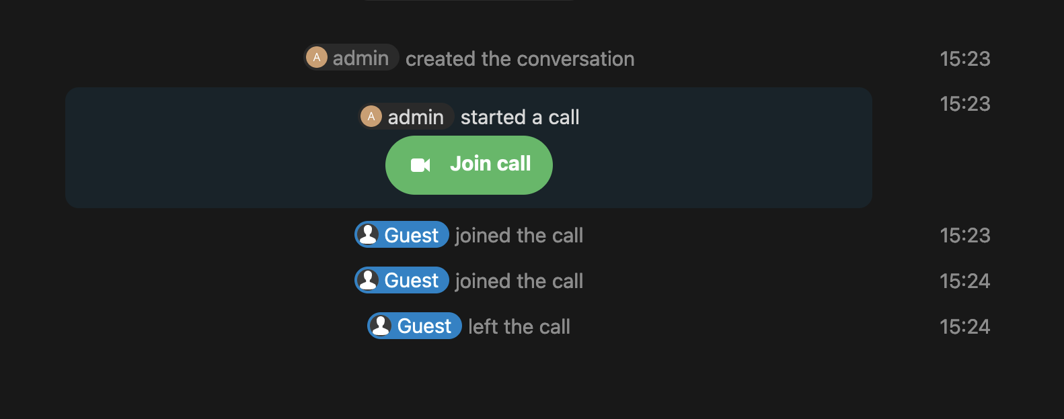
Task: Open the admin mention chip next to 'started a call'
Action: pyautogui.click(x=405, y=116)
